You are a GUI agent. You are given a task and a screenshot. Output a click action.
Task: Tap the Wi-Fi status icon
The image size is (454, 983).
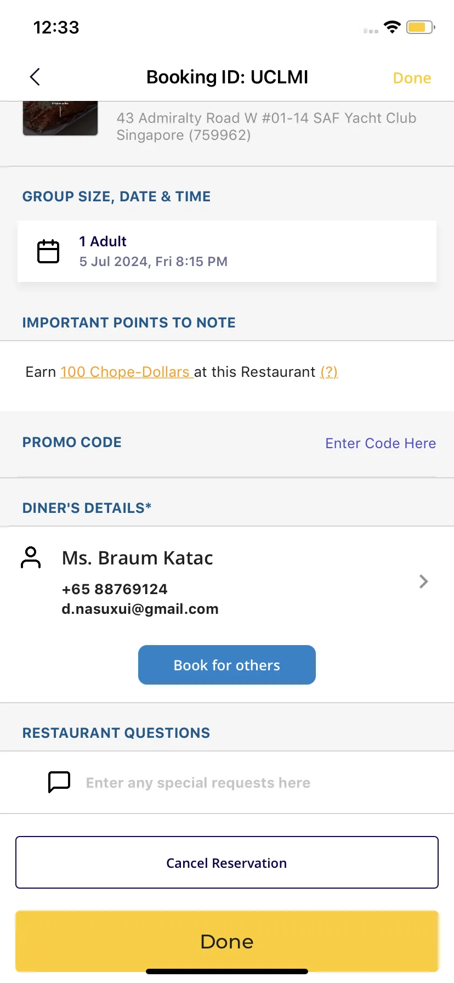click(392, 27)
